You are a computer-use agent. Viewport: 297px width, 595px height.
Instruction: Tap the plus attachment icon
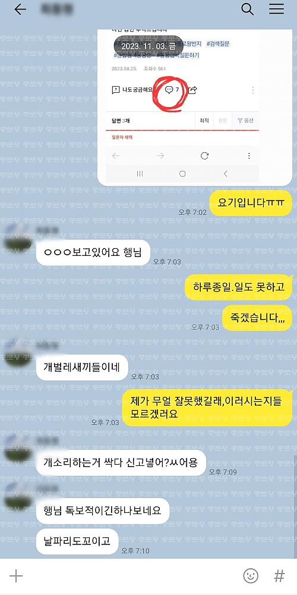tap(16, 576)
